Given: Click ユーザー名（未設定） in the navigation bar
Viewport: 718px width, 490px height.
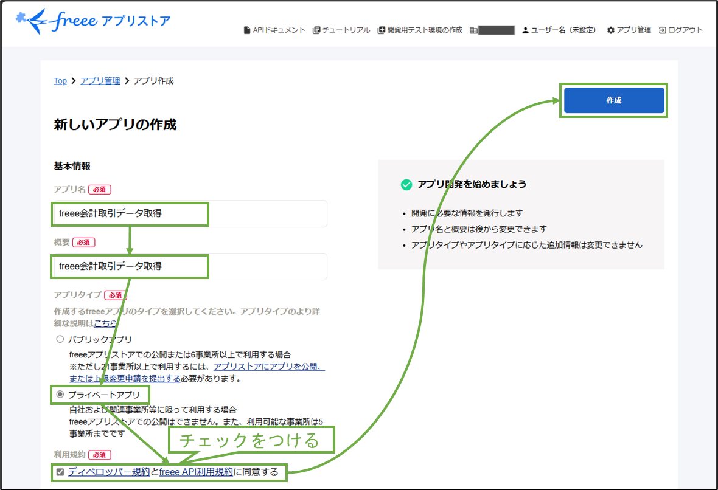Looking at the screenshot, I should (x=557, y=29).
